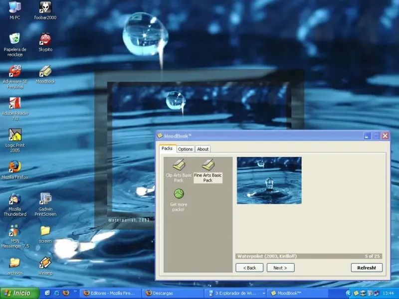
Task: Click the show desktop quick launch icon
Action: (47, 293)
